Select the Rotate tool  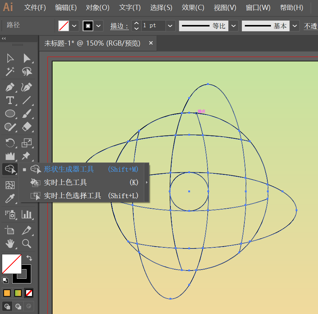10,143
